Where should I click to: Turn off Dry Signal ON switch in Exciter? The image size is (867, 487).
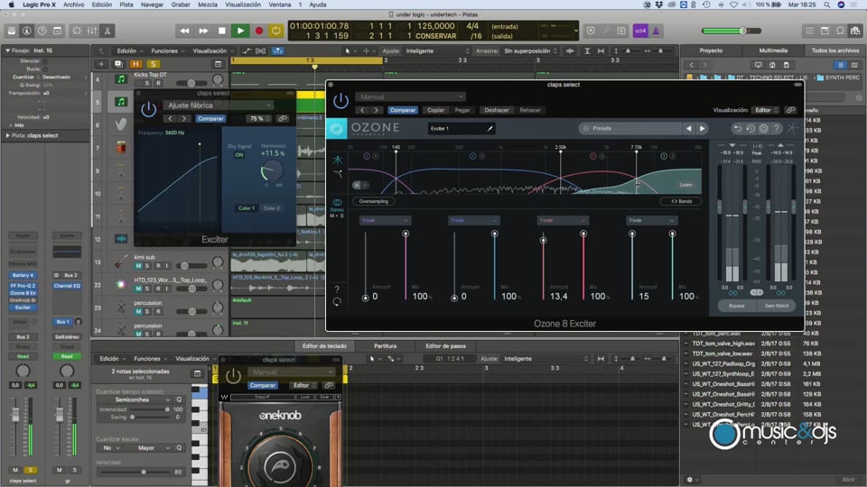click(238, 155)
